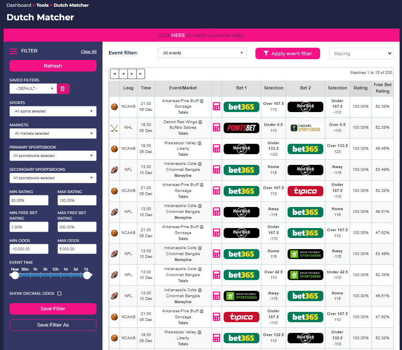This screenshot has height=350, width=402.
Task: Click the Max Free Bet Rating field
Action: click(x=77, y=227)
